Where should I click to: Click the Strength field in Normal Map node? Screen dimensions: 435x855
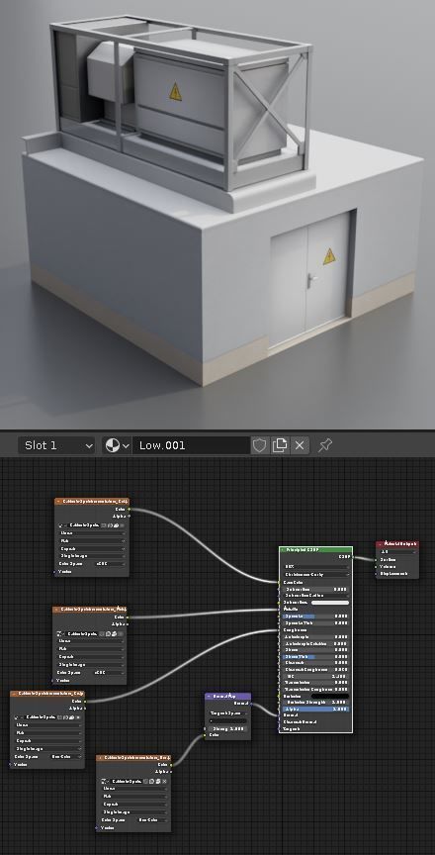[228, 728]
